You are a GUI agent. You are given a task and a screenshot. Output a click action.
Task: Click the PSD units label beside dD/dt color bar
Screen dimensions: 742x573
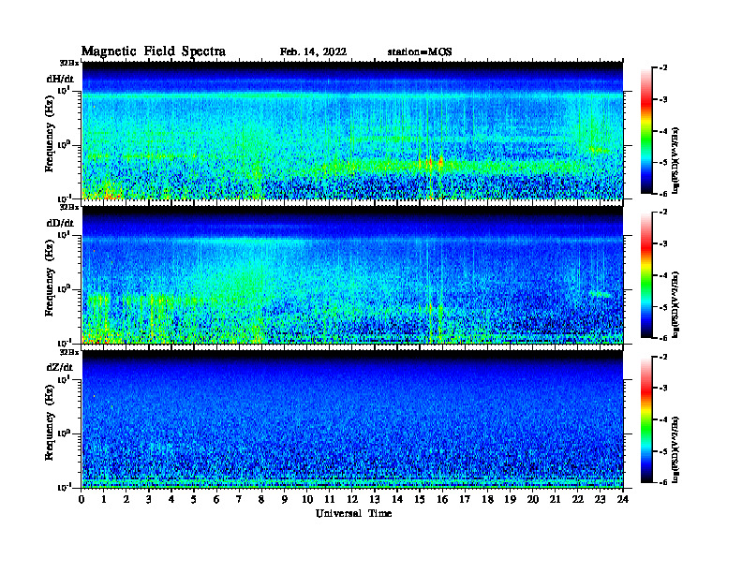(675, 305)
